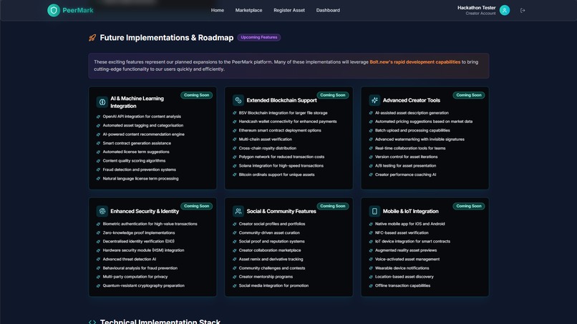The height and width of the screenshot is (324, 577).
Task: Click the user avatar icon
Action: [x=505, y=10]
